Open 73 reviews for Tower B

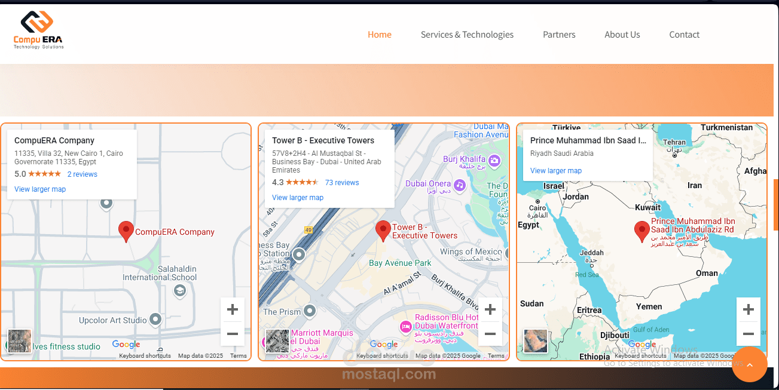pyautogui.click(x=342, y=183)
